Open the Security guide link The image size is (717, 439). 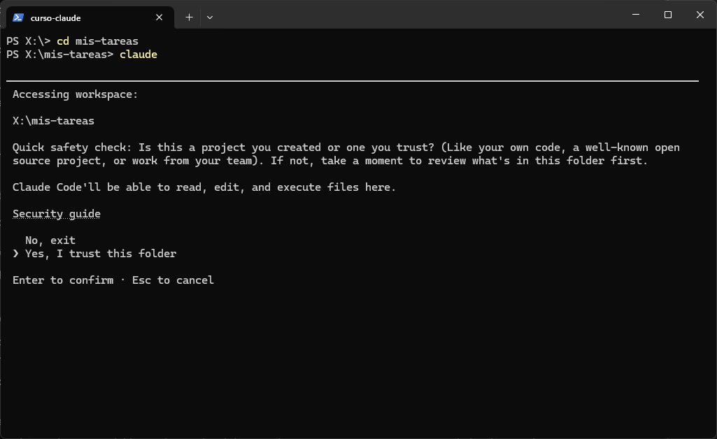(x=56, y=214)
